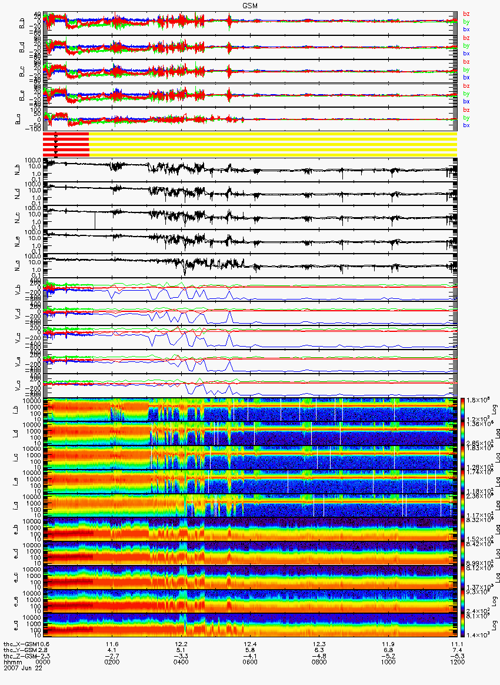Click the 0200 time tick label
This screenshot has height=685, width=500.
(x=112, y=662)
